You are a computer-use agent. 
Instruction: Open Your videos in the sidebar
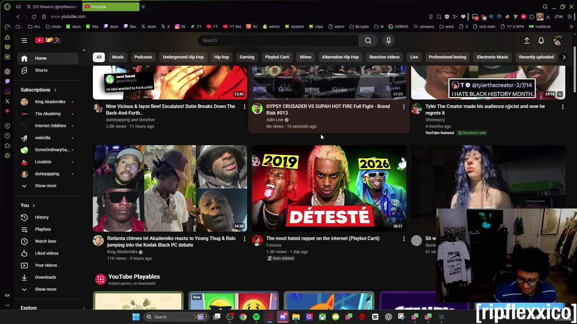(x=47, y=265)
